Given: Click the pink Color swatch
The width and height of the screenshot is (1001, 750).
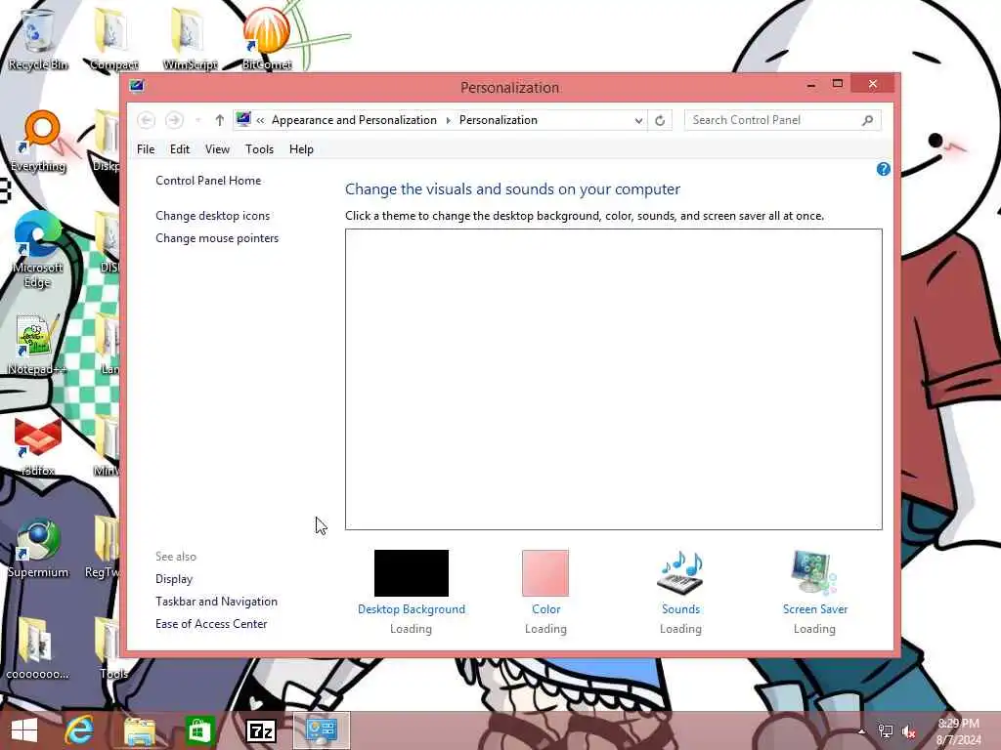Looking at the screenshot, I should pos(545,572).
